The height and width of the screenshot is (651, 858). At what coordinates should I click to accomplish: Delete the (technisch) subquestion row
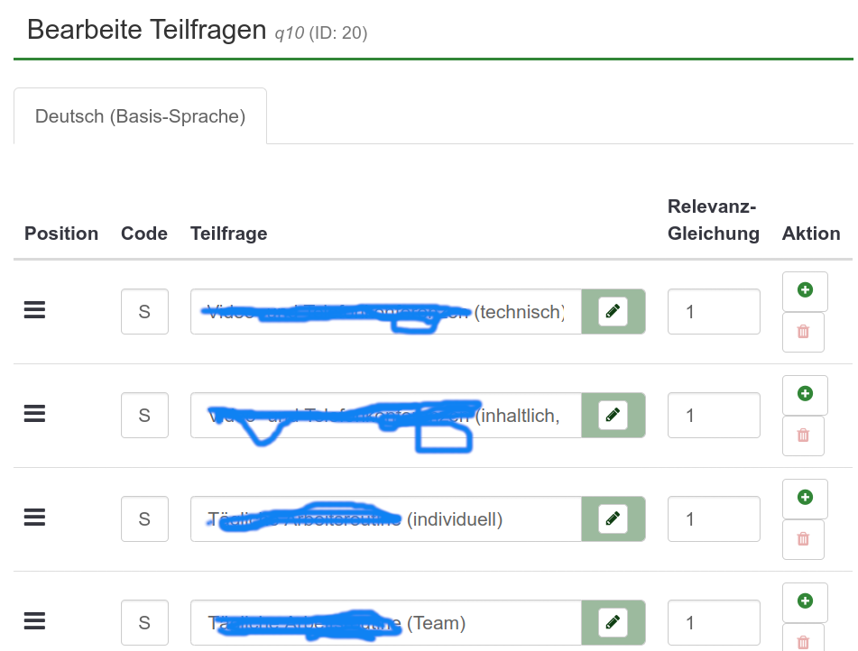click(x=804, y=332)
